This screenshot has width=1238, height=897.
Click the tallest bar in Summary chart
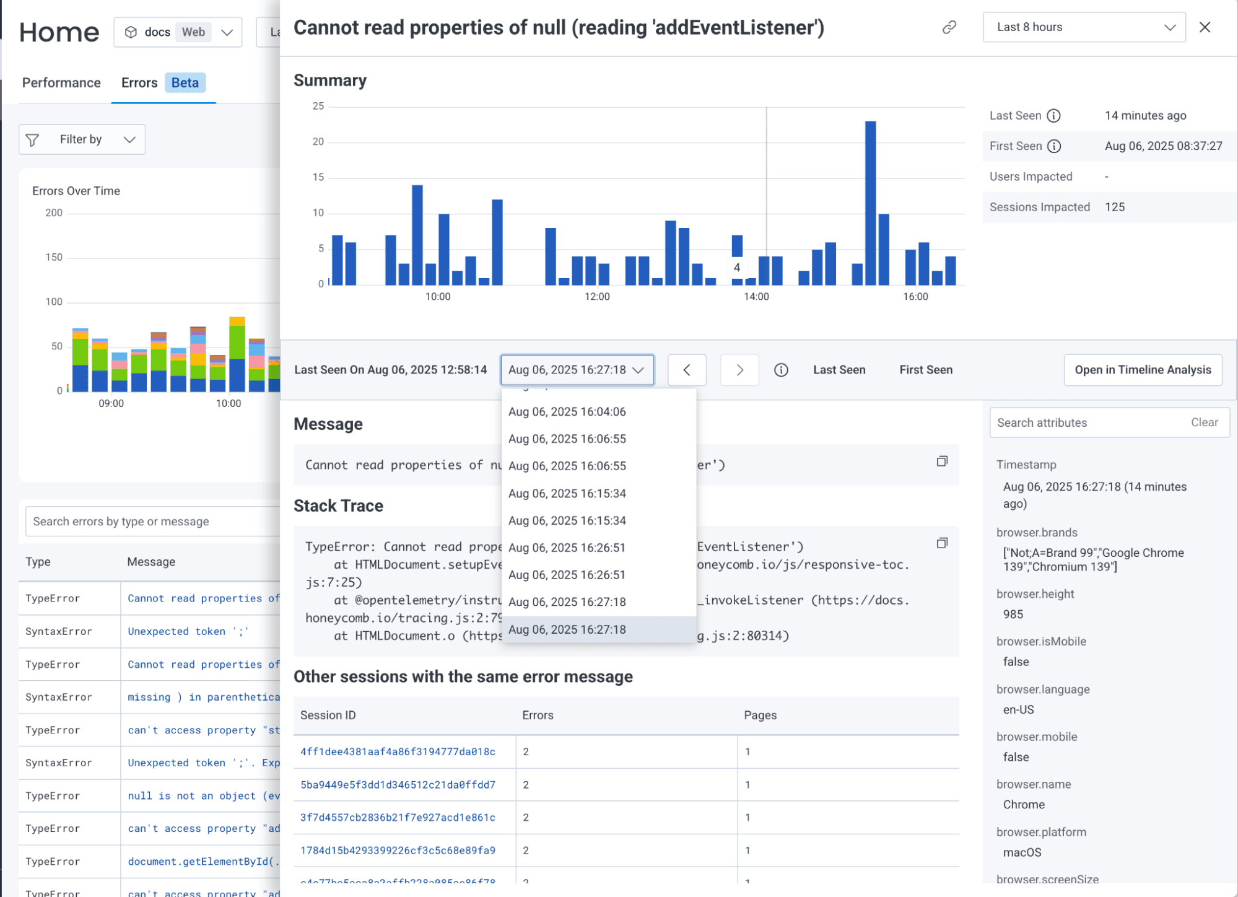point(870,204)
